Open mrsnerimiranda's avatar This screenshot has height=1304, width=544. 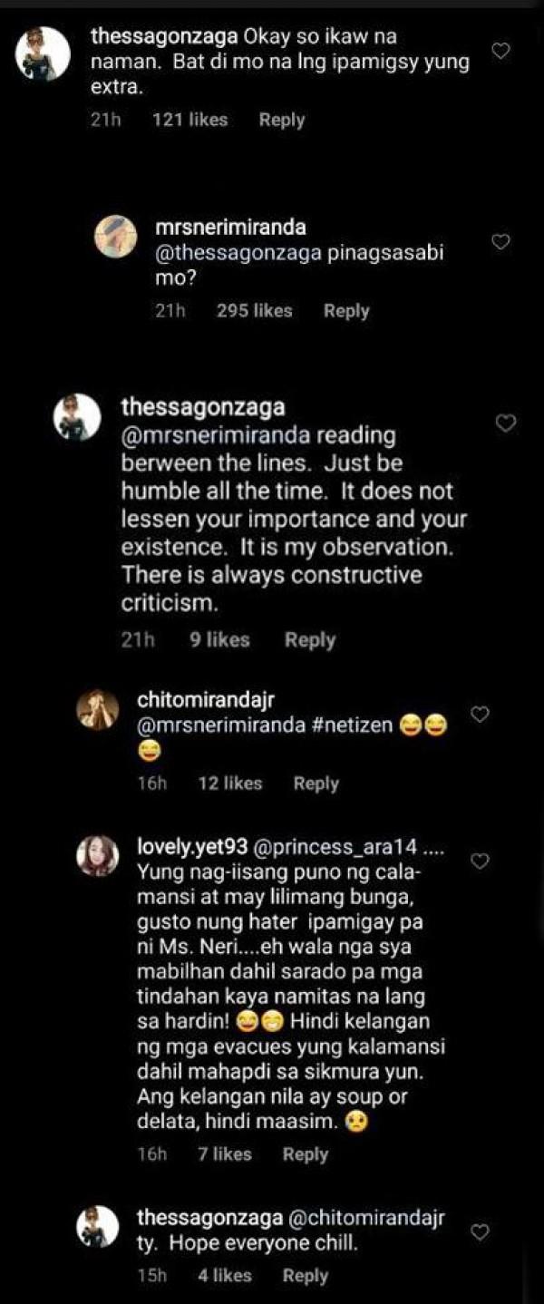116,238
